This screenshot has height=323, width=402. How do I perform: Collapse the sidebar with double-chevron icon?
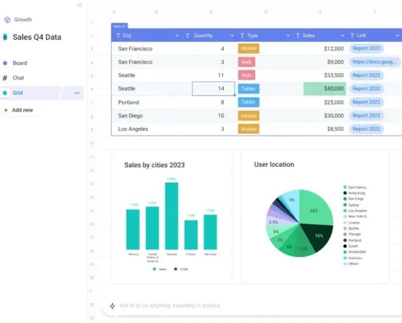click(x=79, y=5)
